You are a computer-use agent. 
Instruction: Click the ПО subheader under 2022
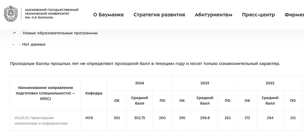pos(293,101)
